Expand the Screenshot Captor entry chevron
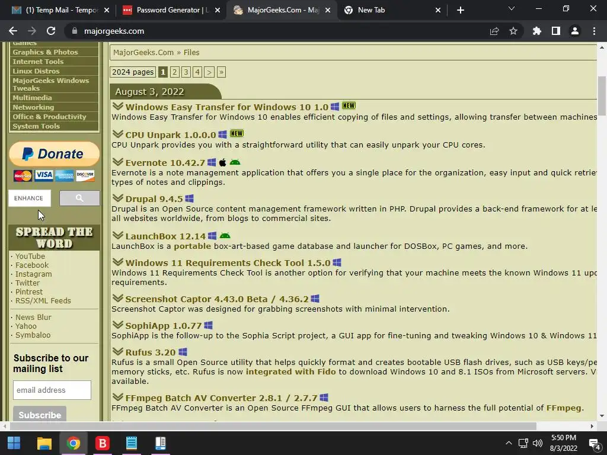Image resolution: width=607 pixels, height=455 pixels. coord(118,298)
